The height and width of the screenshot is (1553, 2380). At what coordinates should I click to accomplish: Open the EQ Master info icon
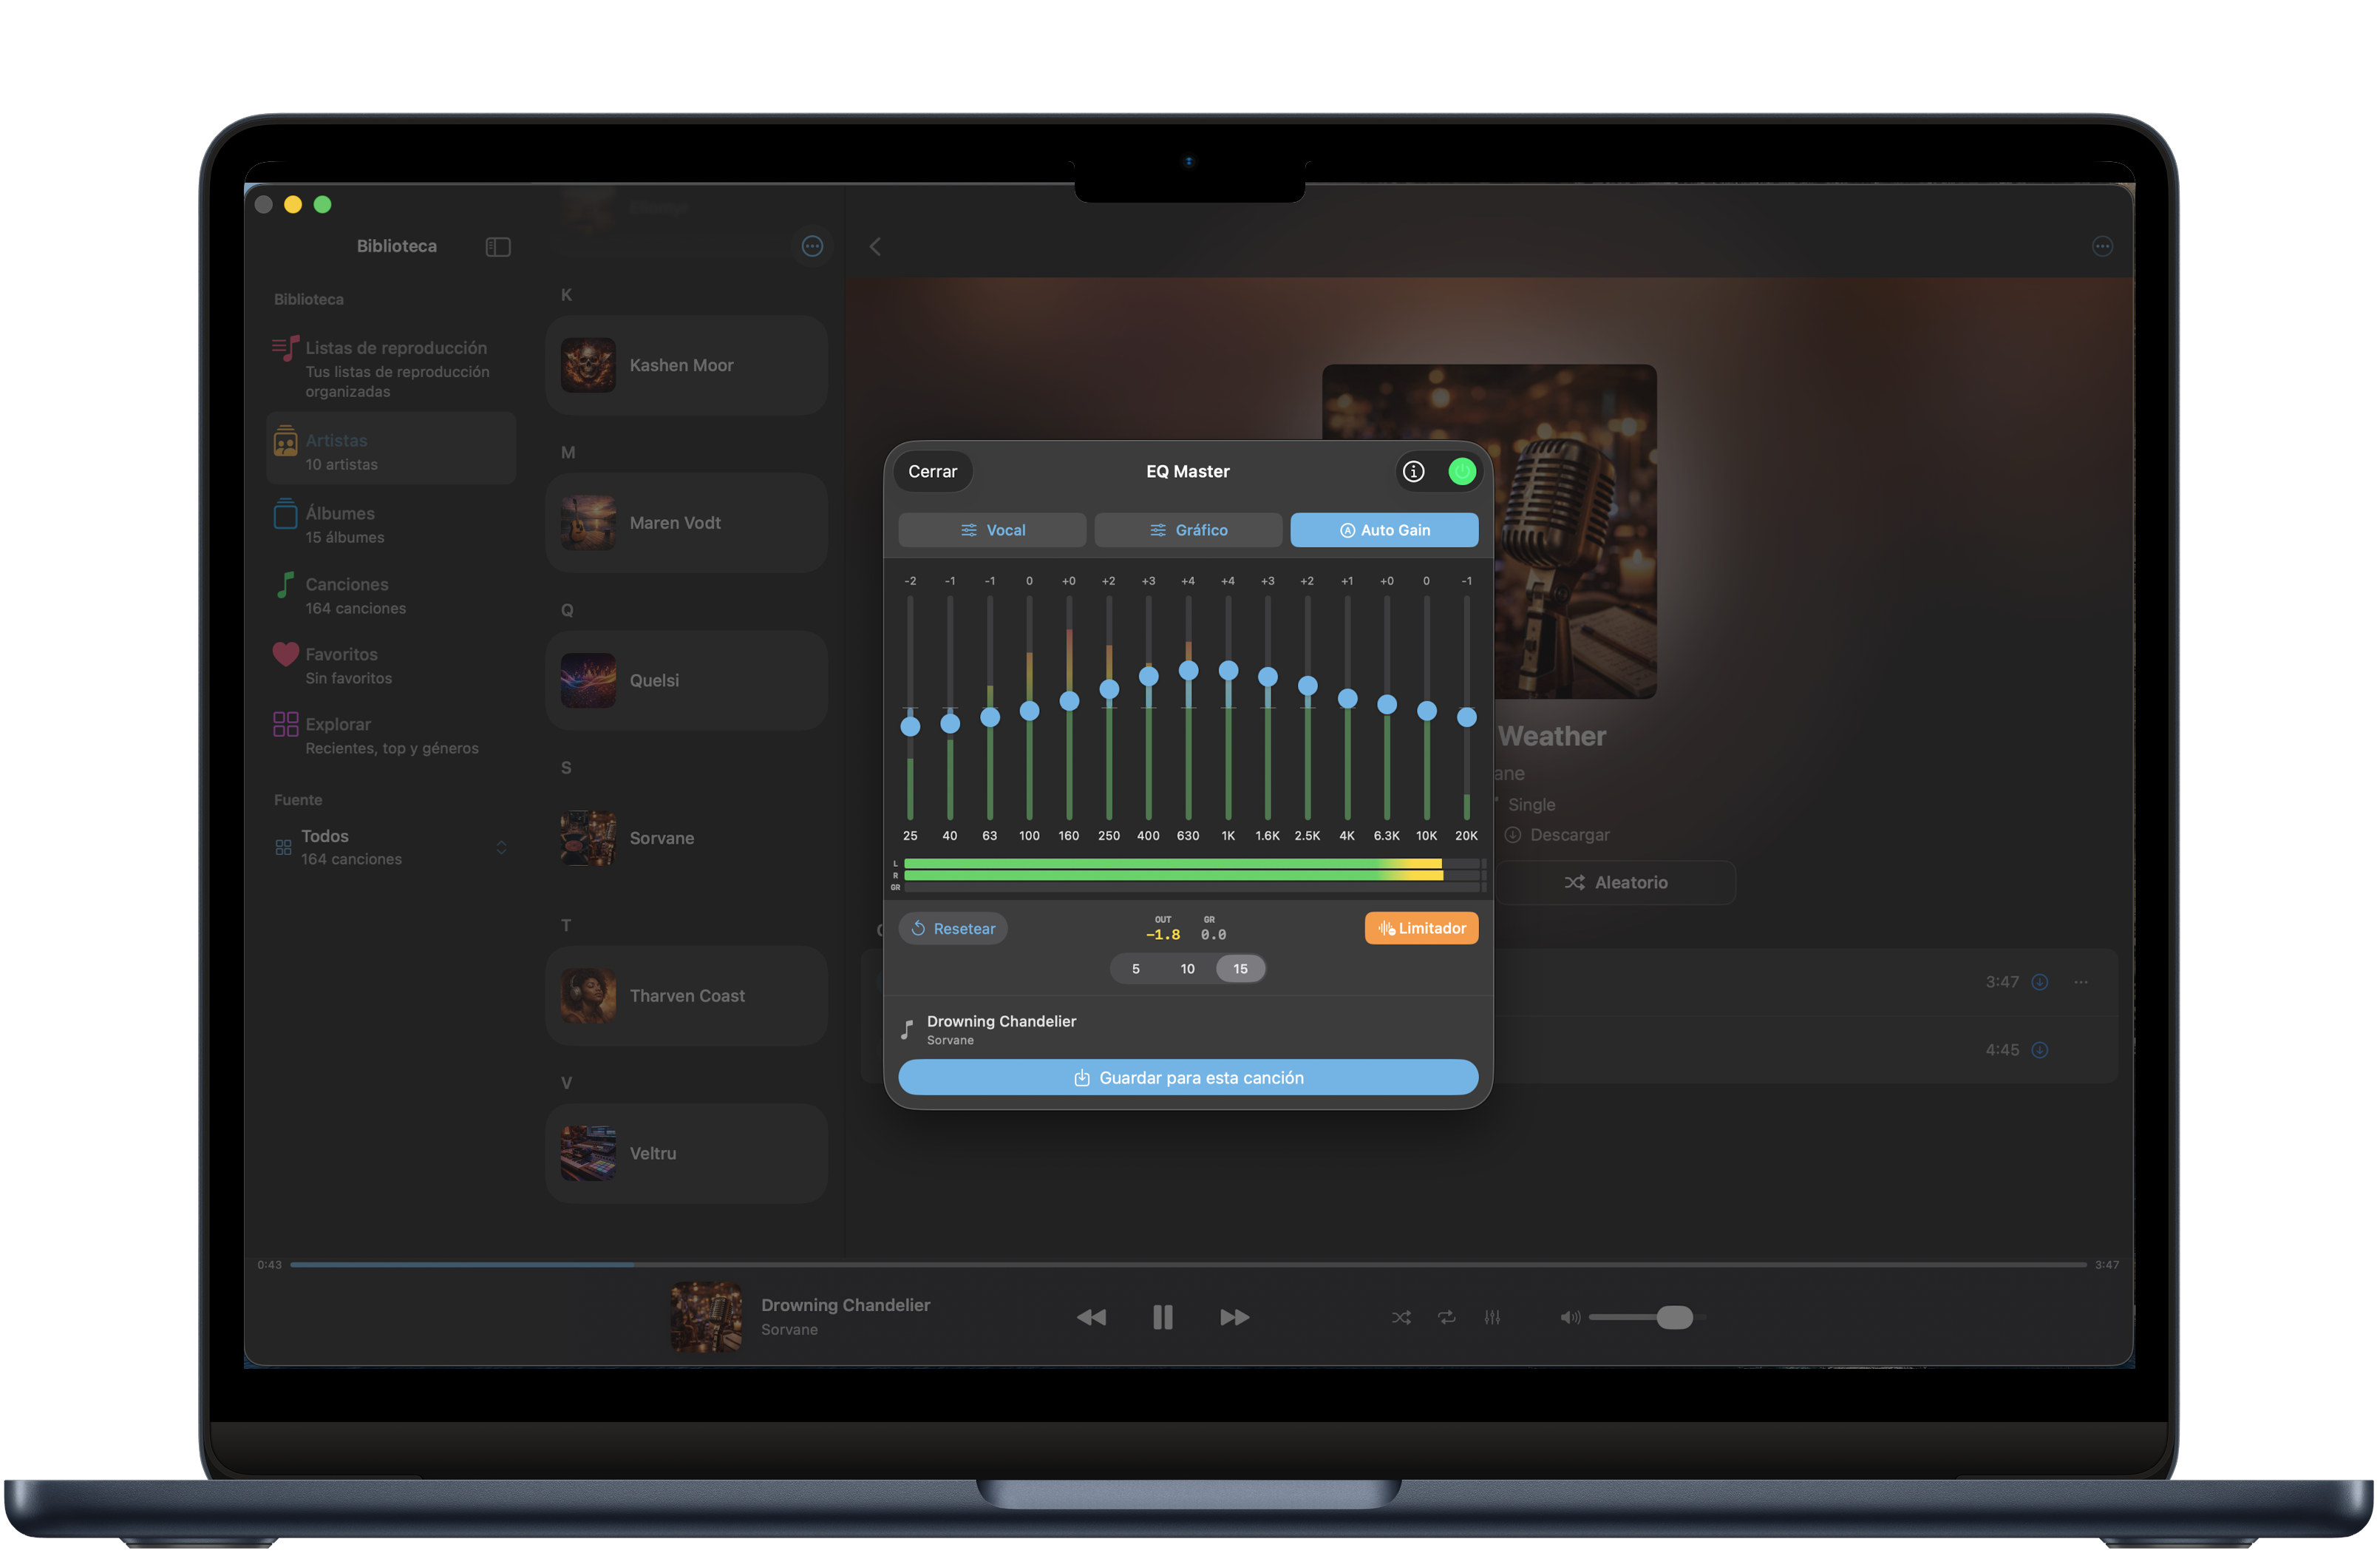(1413, 471)
